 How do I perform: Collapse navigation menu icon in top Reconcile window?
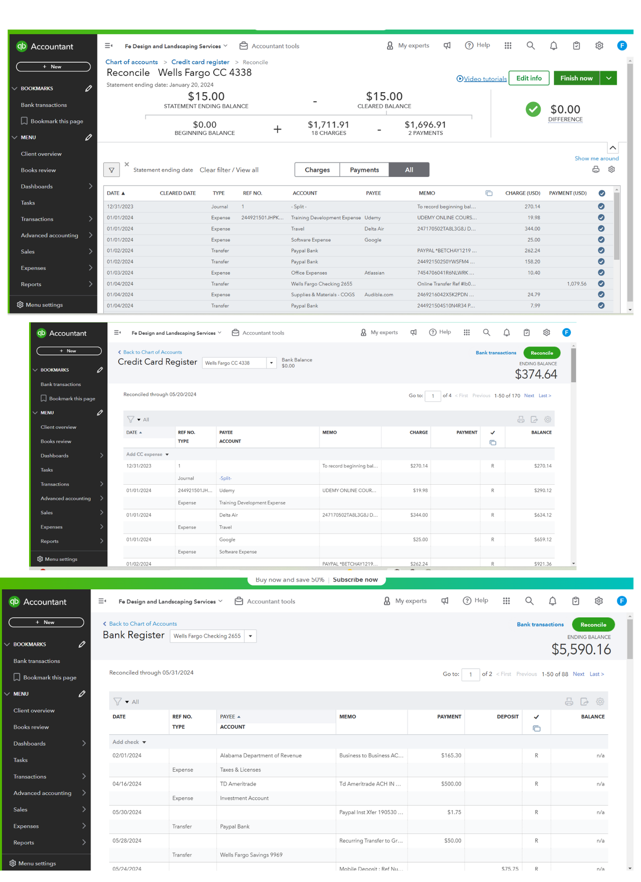point(109,45)
